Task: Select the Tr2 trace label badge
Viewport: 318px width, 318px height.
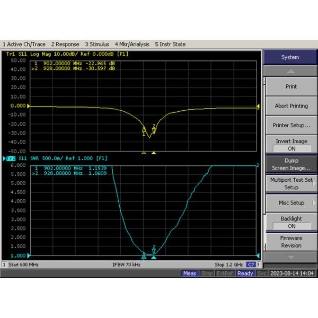Action: click(10, 158)
